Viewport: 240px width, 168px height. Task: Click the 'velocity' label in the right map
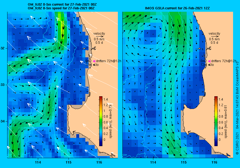click(x=214, y=34)
